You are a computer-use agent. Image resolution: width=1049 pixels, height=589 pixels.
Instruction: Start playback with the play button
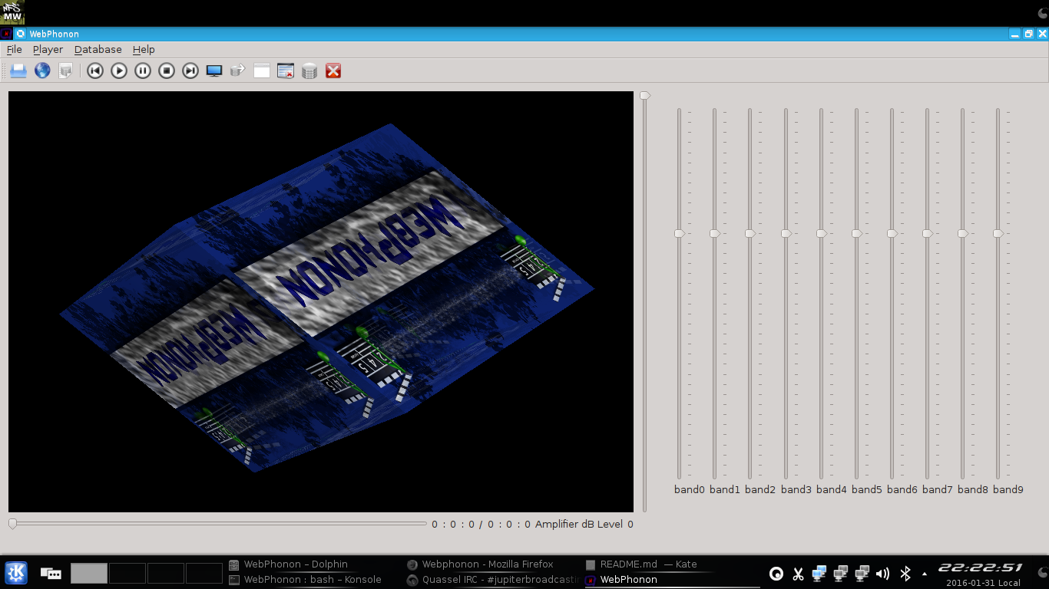119,71
